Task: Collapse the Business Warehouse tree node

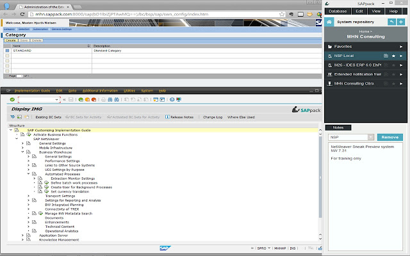Action: (22, 152)
